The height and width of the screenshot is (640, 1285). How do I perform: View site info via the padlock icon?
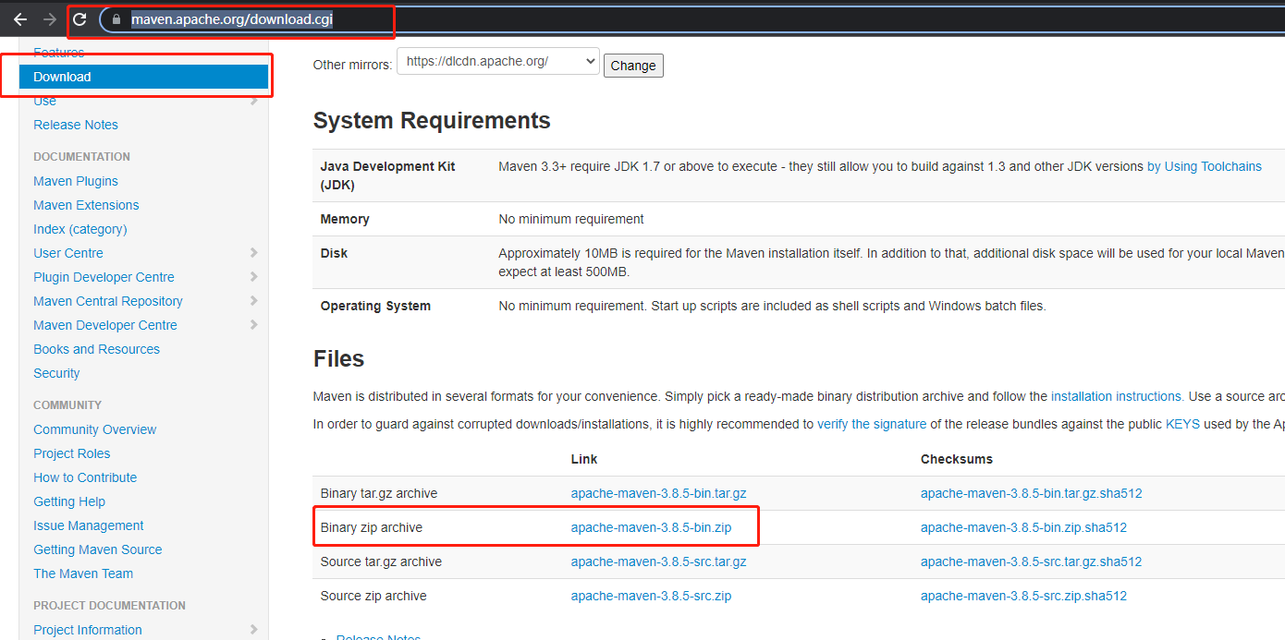tap(116, 18)
